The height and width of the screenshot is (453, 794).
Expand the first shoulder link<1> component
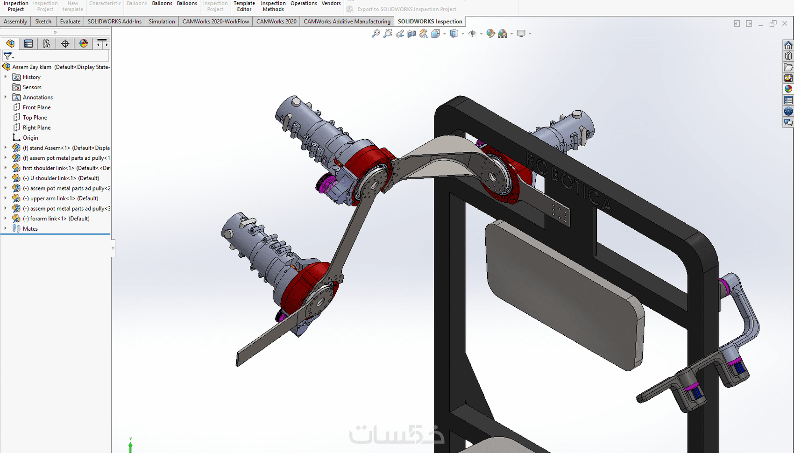6,168
